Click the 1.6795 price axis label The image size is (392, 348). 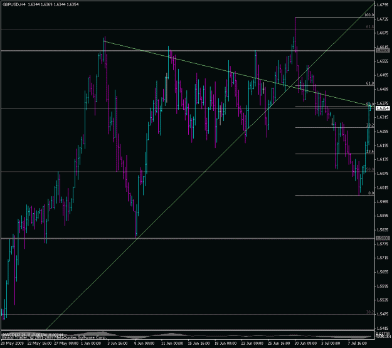(x=383, y=5)
